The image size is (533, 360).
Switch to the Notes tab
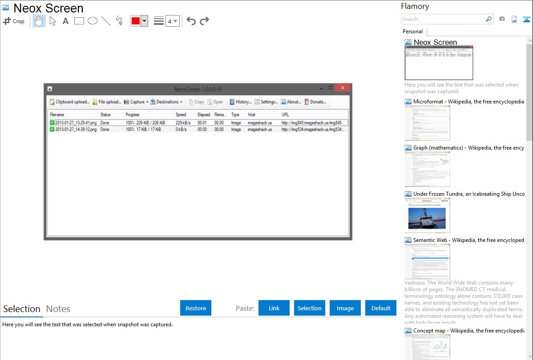tap(58, 309)
